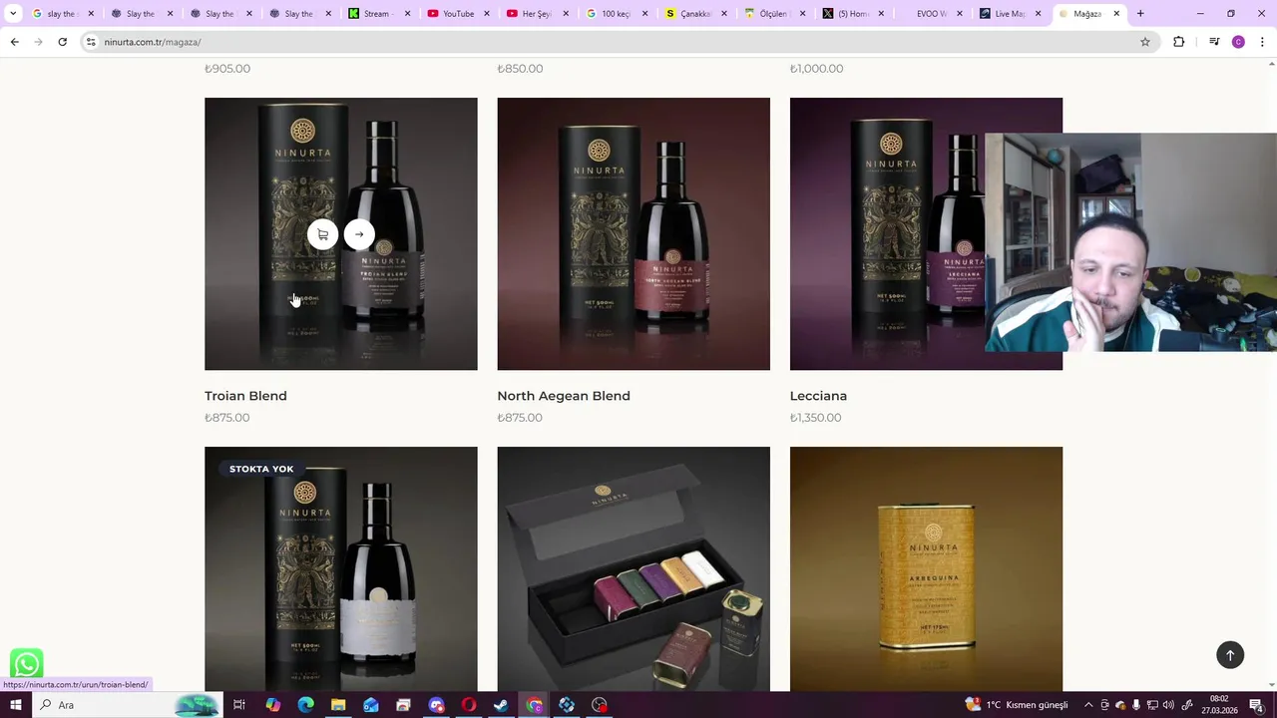Click Troian Blend price ₺875.00
Viewport: 1277px width, 718px height.
[226, 418]
